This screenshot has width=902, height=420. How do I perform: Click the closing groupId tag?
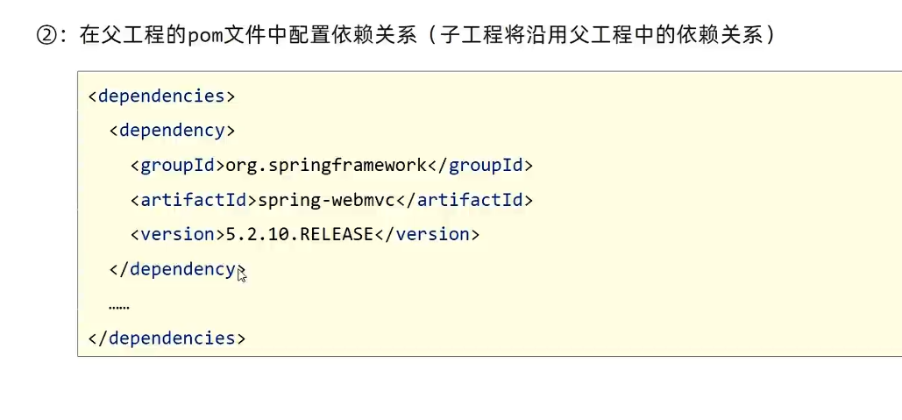tap(479, 166)
